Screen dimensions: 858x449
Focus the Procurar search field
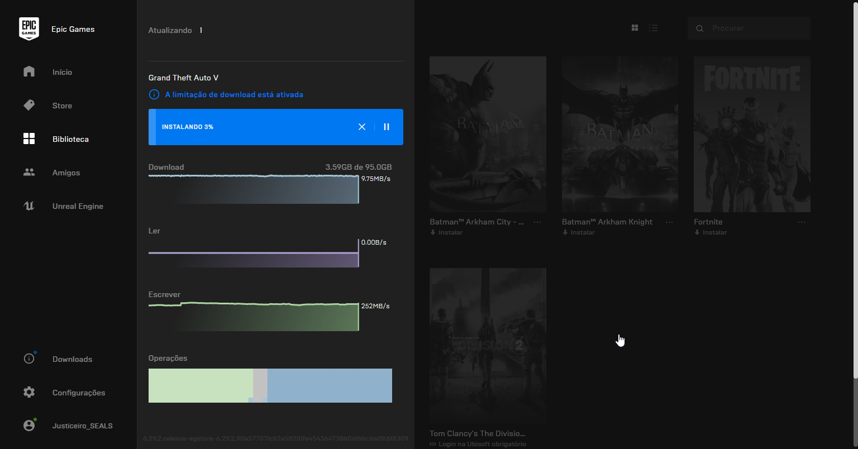point(749,28)
